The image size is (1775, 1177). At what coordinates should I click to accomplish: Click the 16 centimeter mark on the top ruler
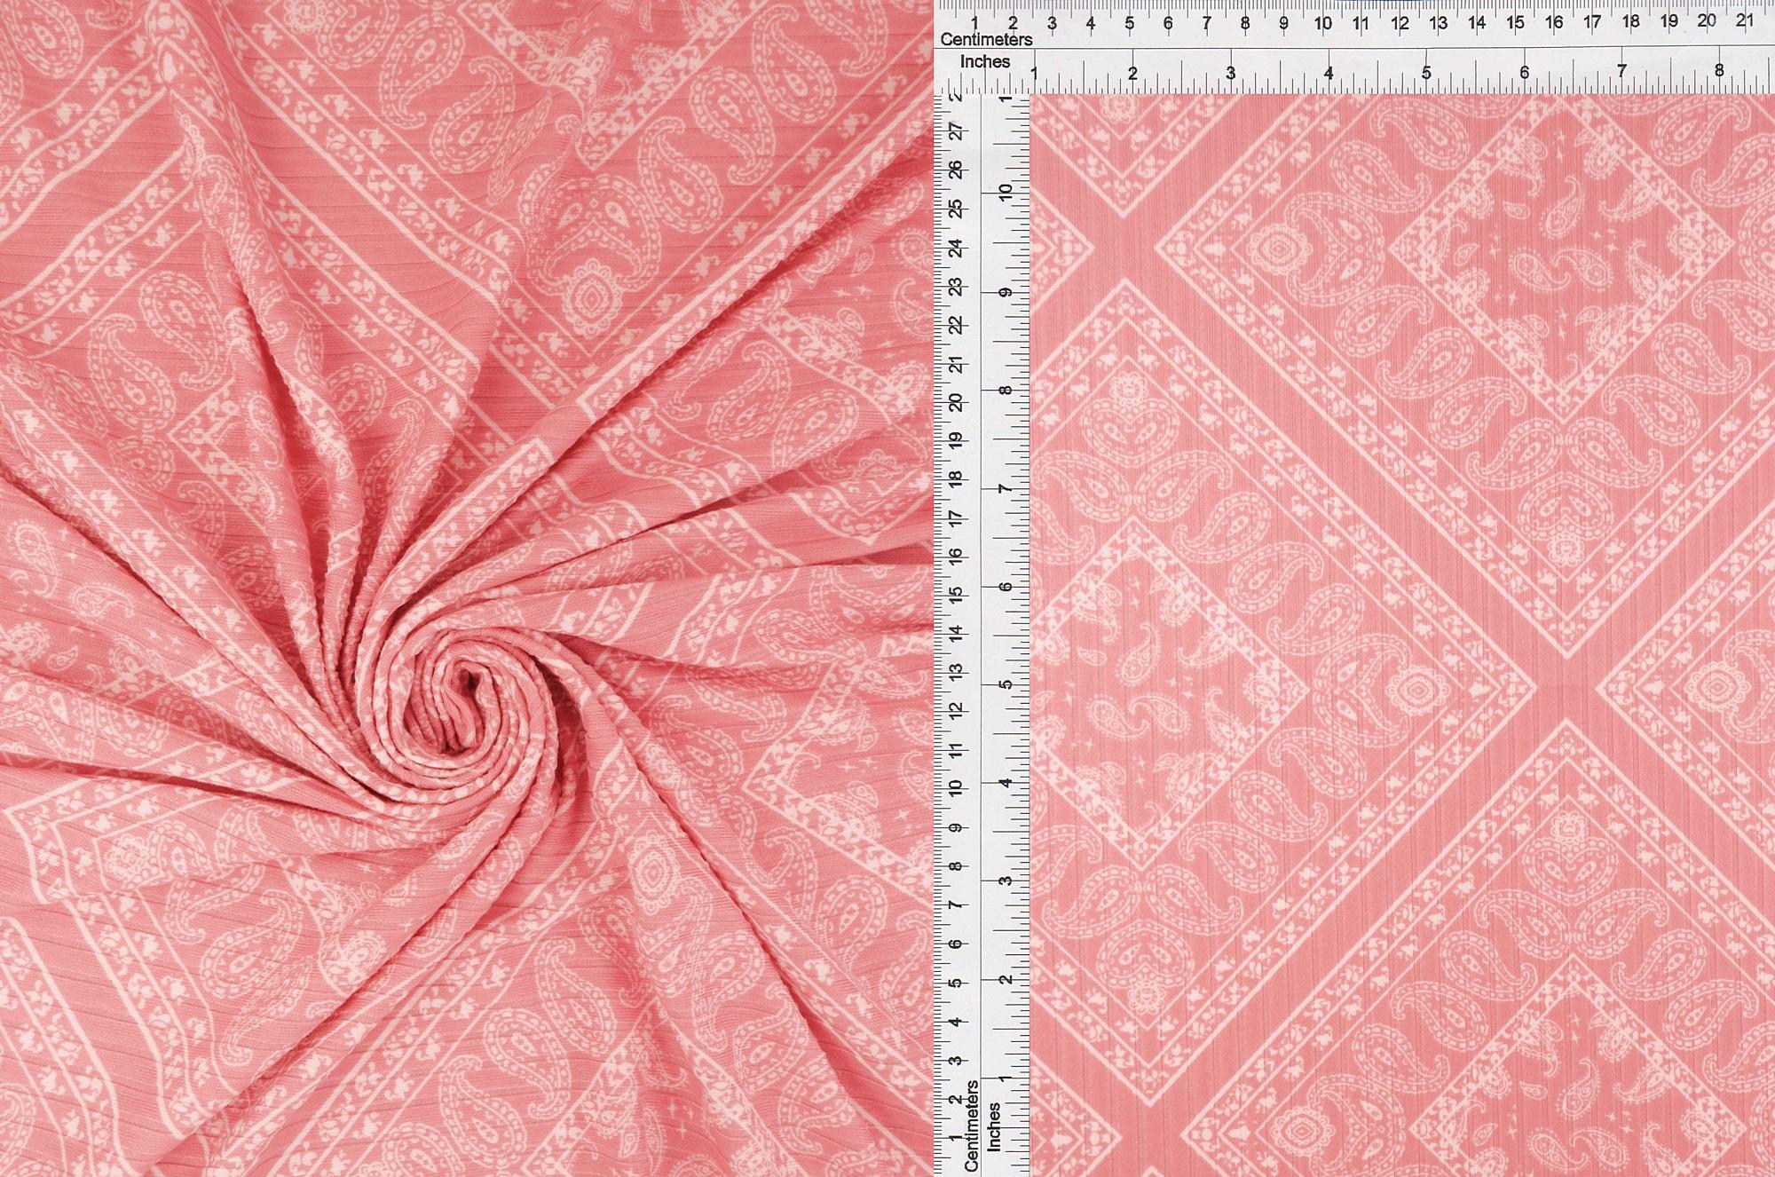tap(1554, 22)
